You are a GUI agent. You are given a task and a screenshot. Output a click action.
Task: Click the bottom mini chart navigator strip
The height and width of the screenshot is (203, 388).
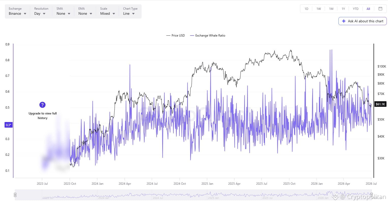point(193,195)
